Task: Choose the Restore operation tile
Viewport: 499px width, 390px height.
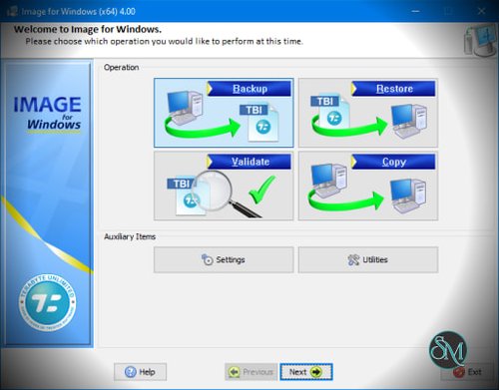Action: tap(368, 113)
